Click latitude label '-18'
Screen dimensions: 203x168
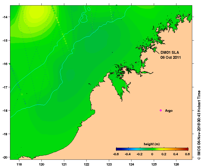point(5,110)
